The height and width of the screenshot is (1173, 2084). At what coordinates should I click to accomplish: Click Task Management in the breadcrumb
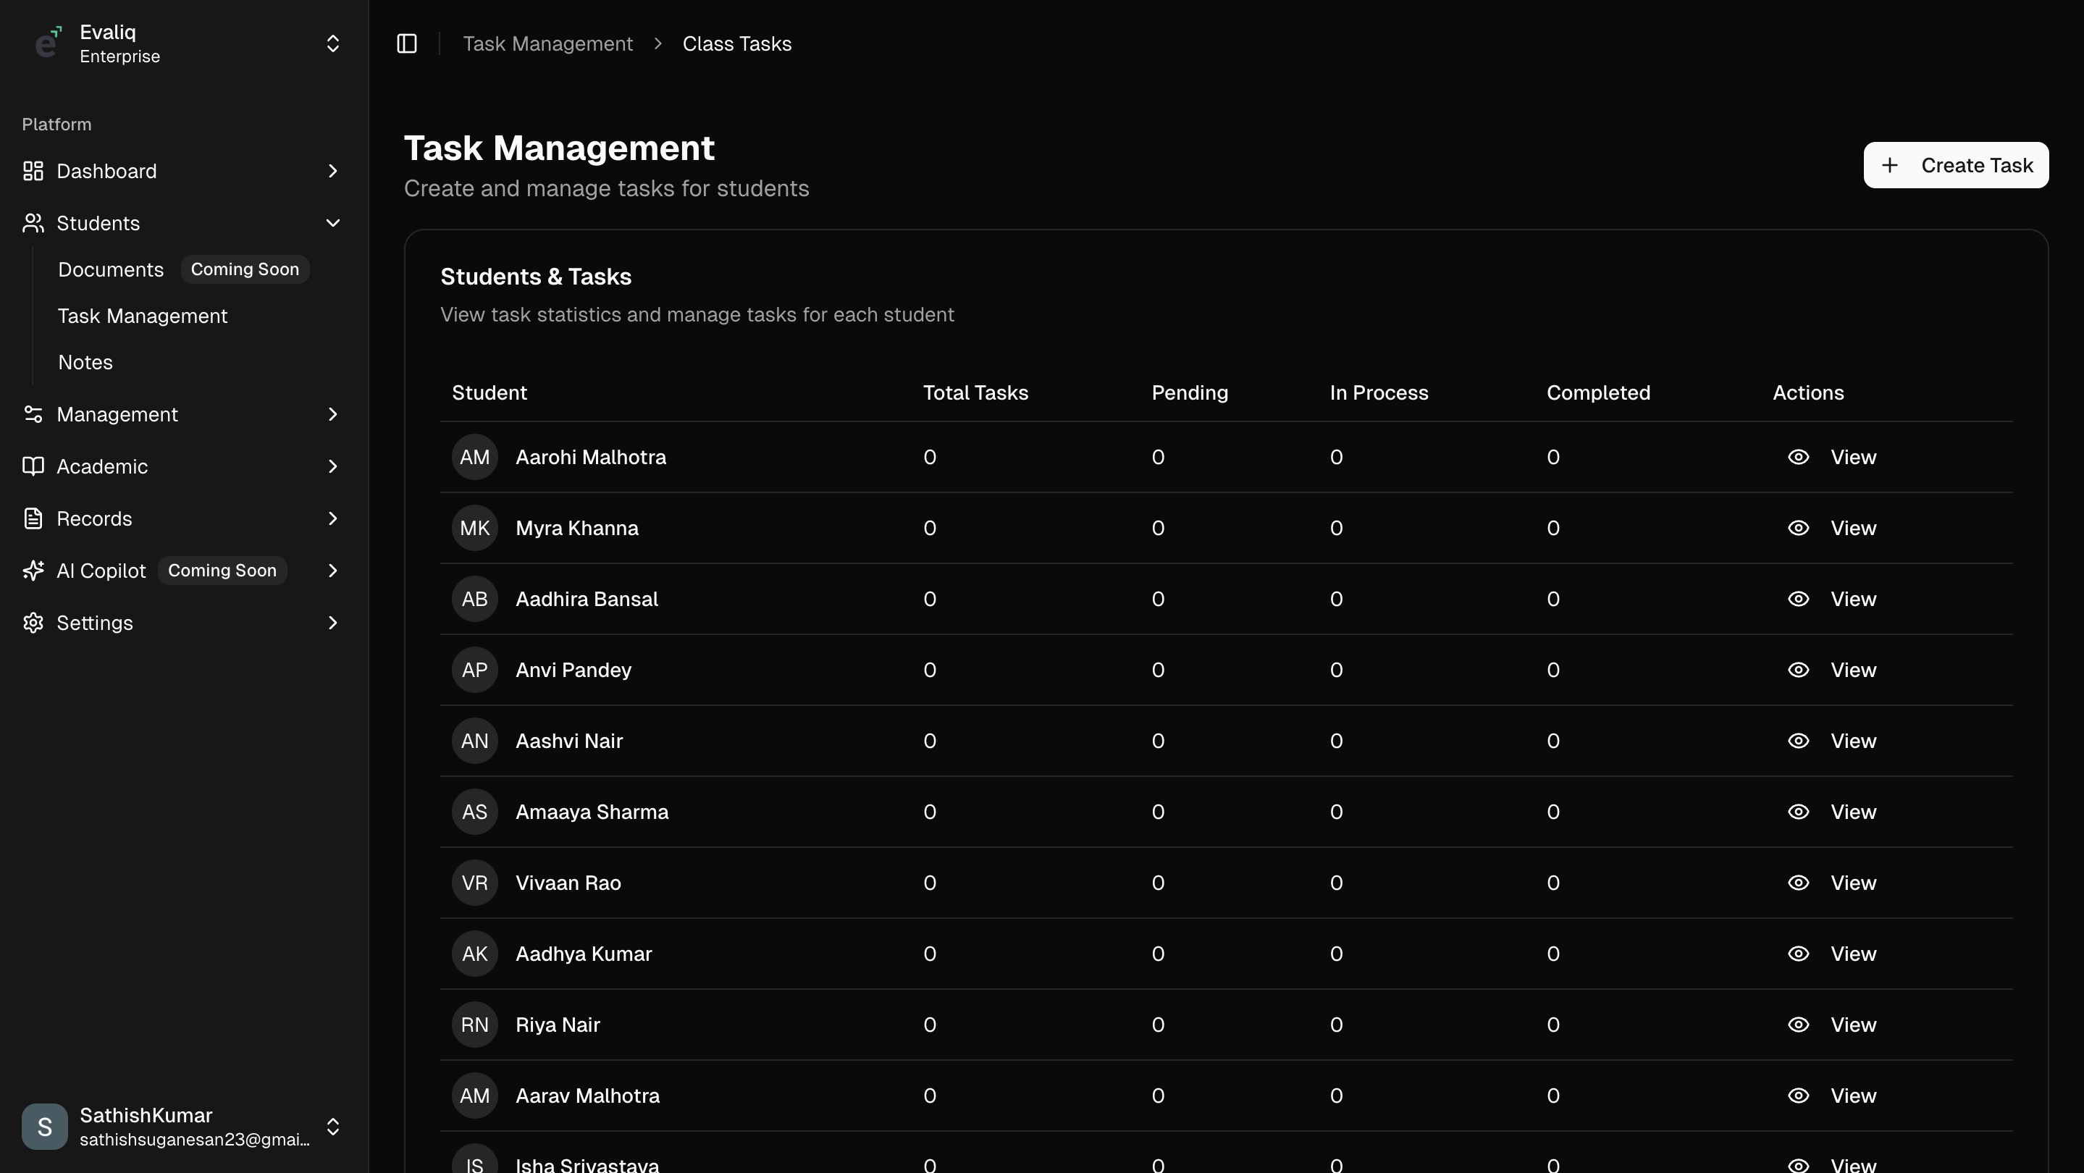pos(547,43)
